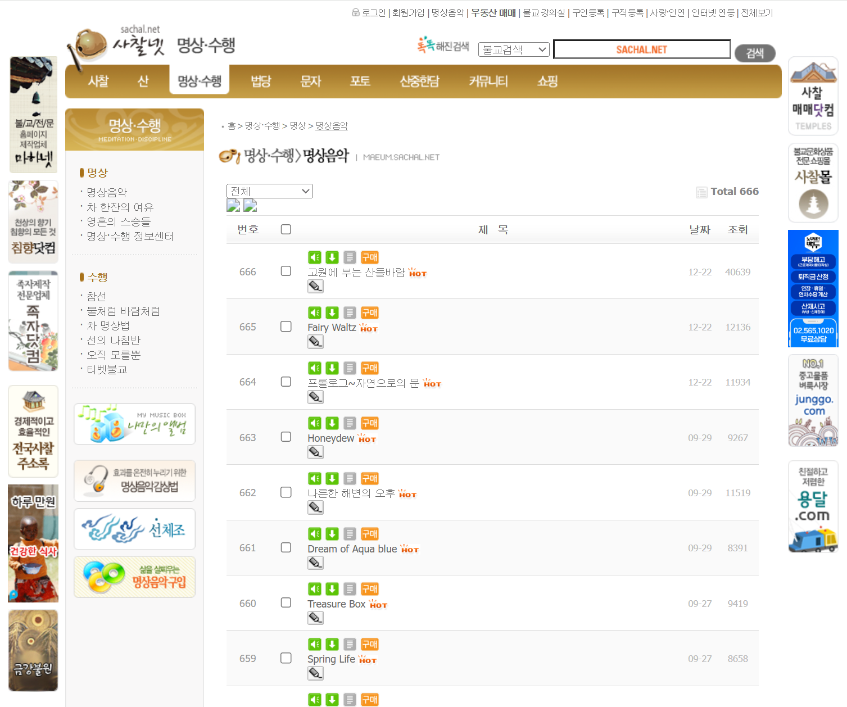Click the 검색 search button
Viewport: 847px width, 707px height.
click(755, 53)
